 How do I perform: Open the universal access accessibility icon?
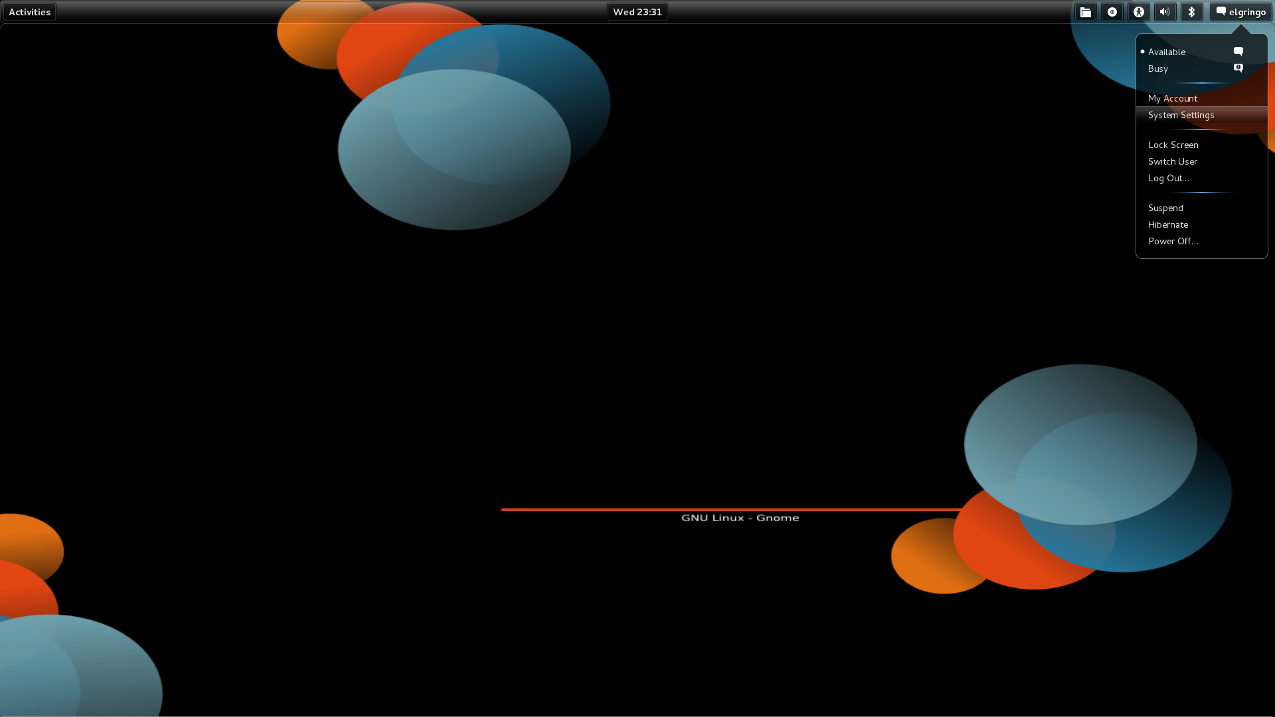tap(1139, 12)
